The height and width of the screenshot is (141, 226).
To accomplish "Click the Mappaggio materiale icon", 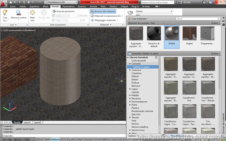I will coord(92,20).
